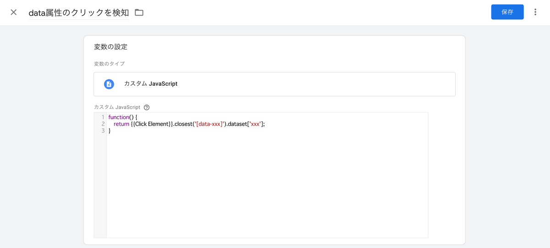
Task: Open the カスタム JavaScript variable type selector
Action: pos(274,84)
